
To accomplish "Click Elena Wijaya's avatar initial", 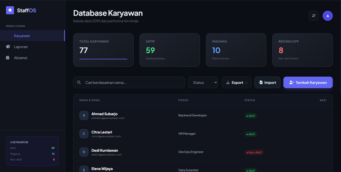I will click(x=84, y=169).
